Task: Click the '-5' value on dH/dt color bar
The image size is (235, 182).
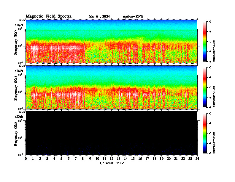Action: pyautogui.click(x=210, y=22)
